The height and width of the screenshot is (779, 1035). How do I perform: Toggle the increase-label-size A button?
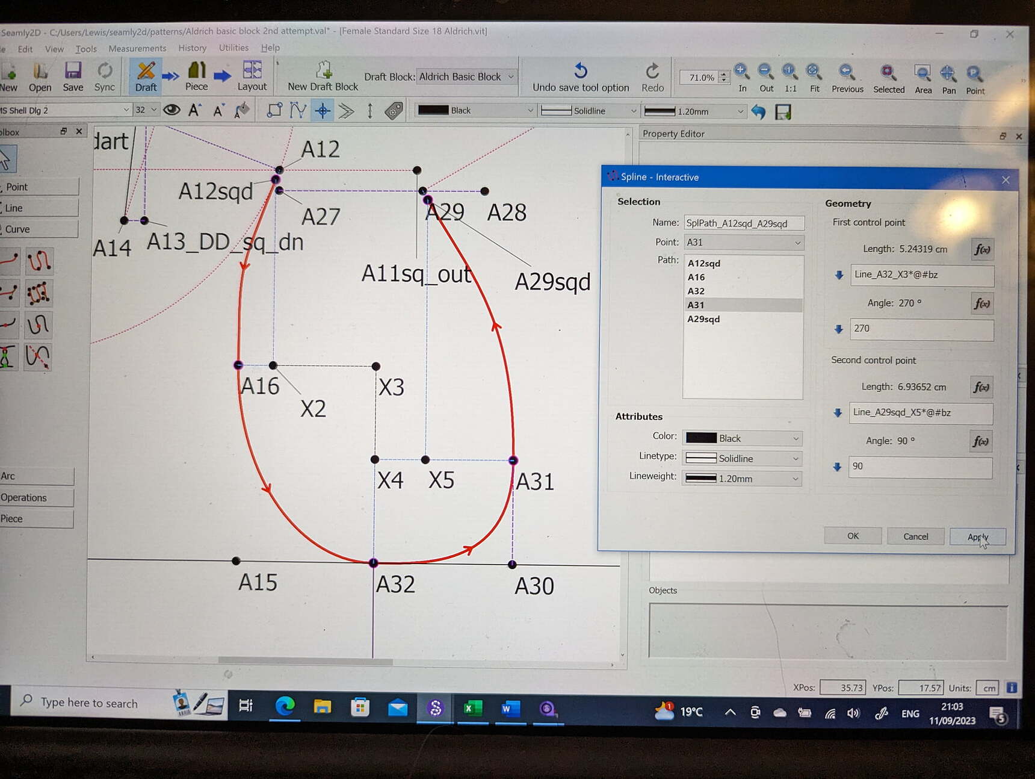coord(193,110)
